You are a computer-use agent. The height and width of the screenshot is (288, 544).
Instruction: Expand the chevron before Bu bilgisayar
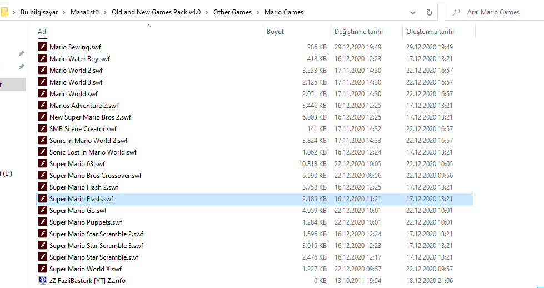[x=14, y=12]
